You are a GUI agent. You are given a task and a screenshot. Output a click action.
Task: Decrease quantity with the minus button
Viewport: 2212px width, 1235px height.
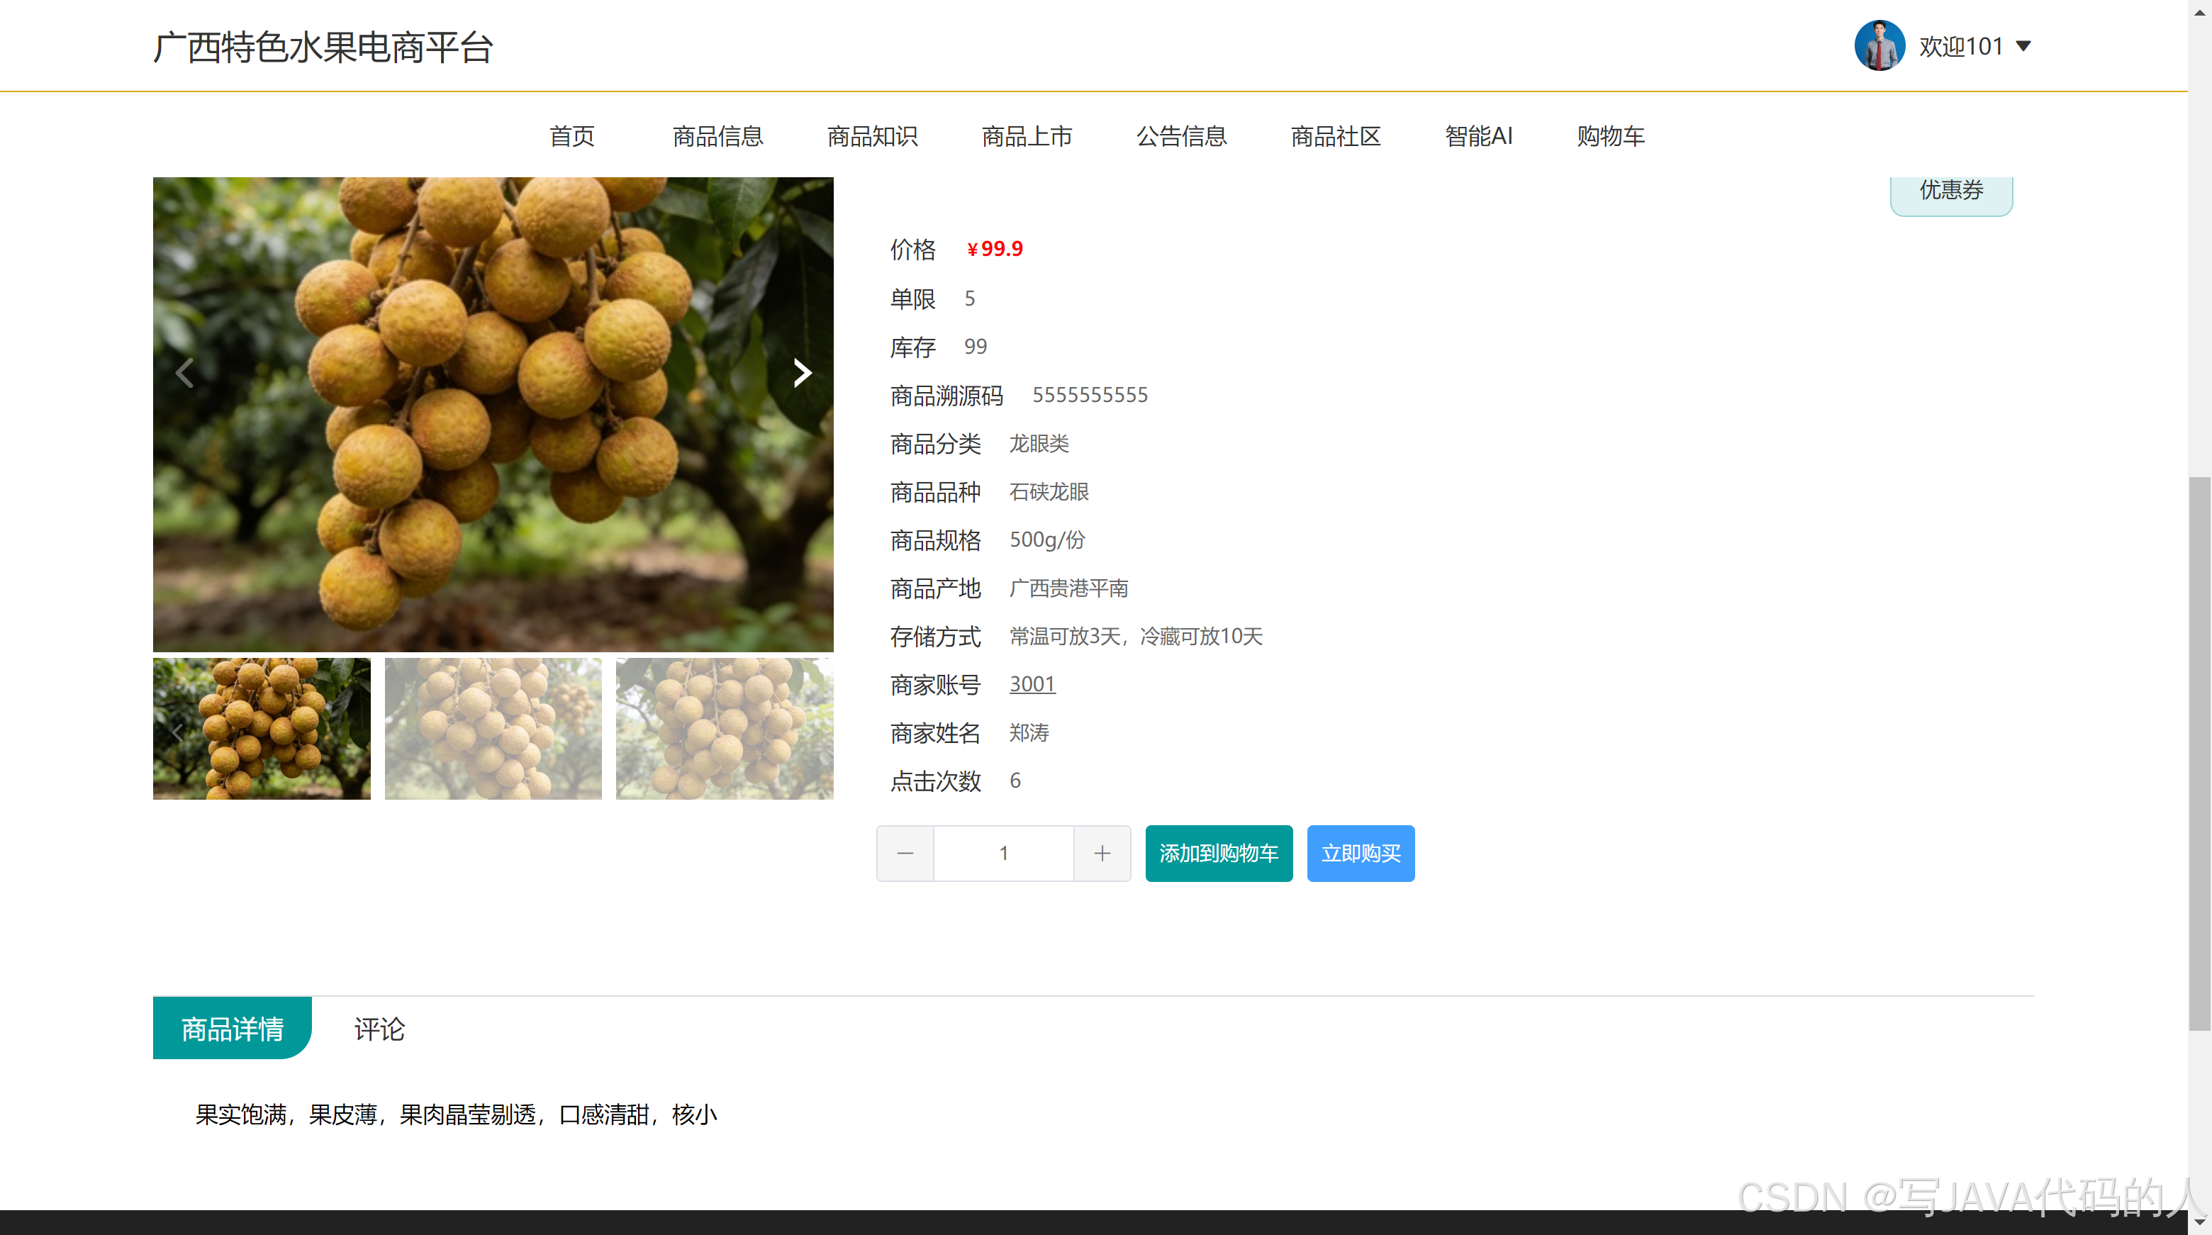(x=905, y=853)
